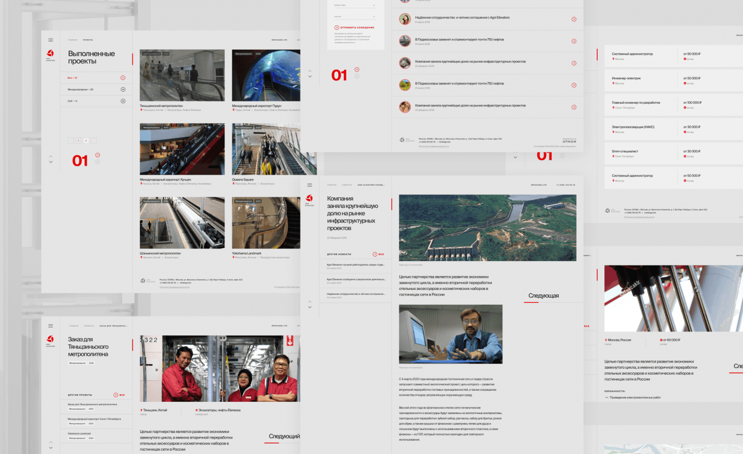Expand СНГ — 11 filter with plus icon
This screenshot has height=454, width=743.
[123, 101]
